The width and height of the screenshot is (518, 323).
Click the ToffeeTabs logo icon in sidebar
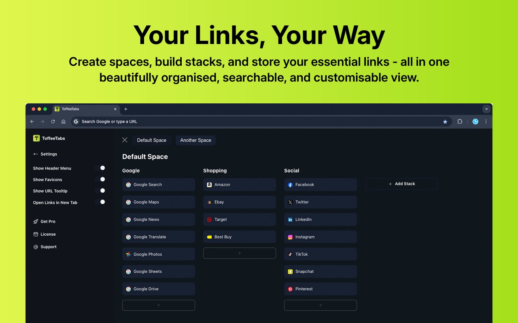pos(36,138)
